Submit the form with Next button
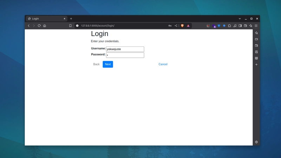Screen dimensions: 281x158 (108, 64)
